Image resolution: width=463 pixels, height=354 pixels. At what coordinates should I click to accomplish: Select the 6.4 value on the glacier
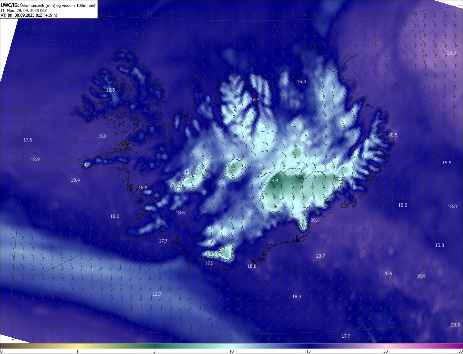(231, 168)
